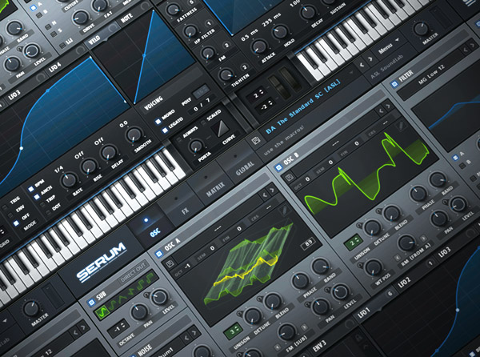
Task: Click the PORTA knob
Action: click(x=195, y=146)
